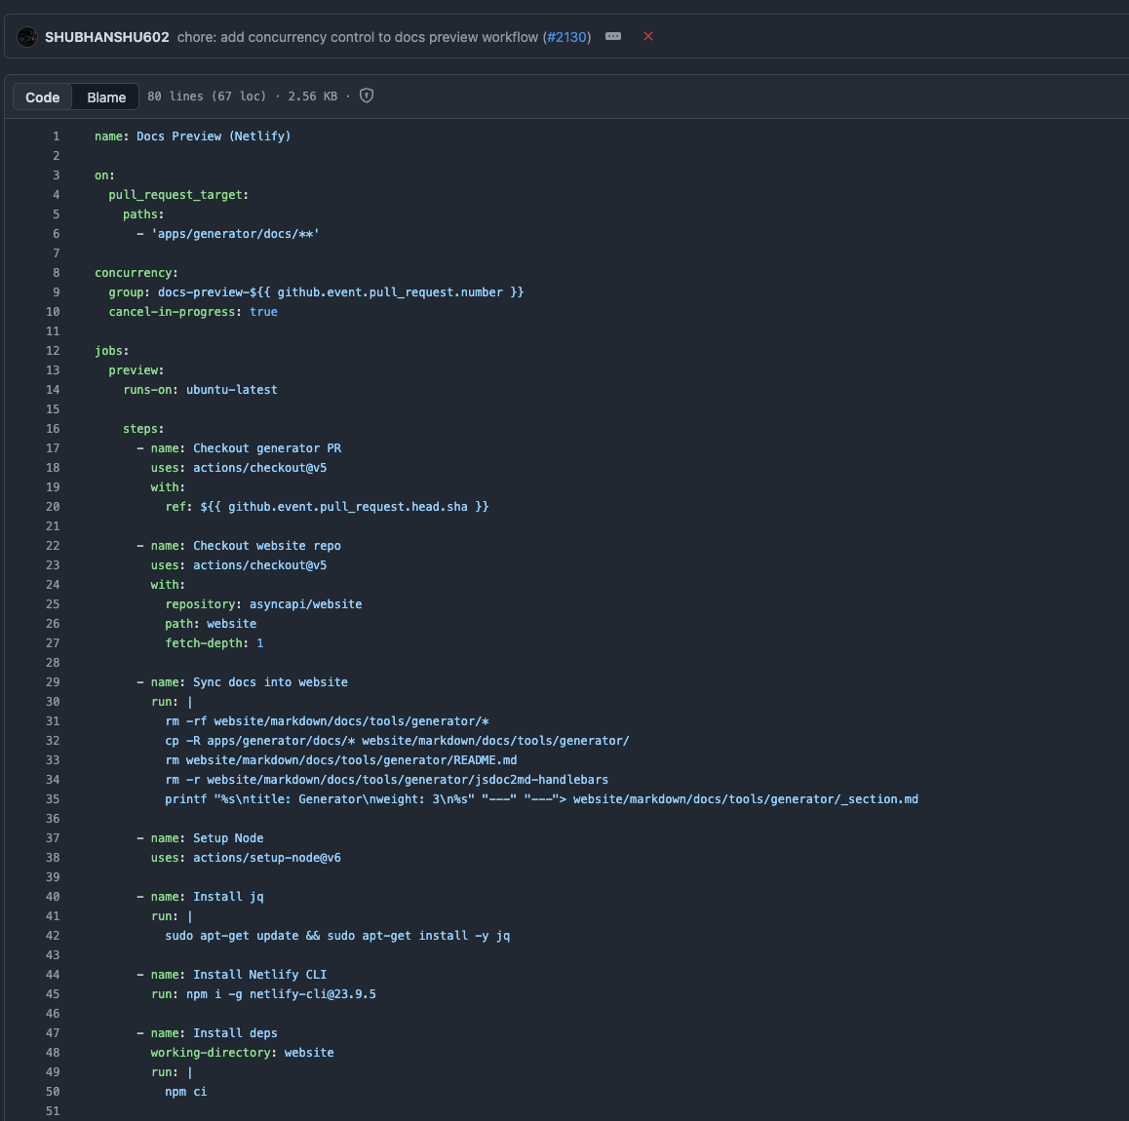Click 'fetch-depth: 1' line

click(214, 643)
